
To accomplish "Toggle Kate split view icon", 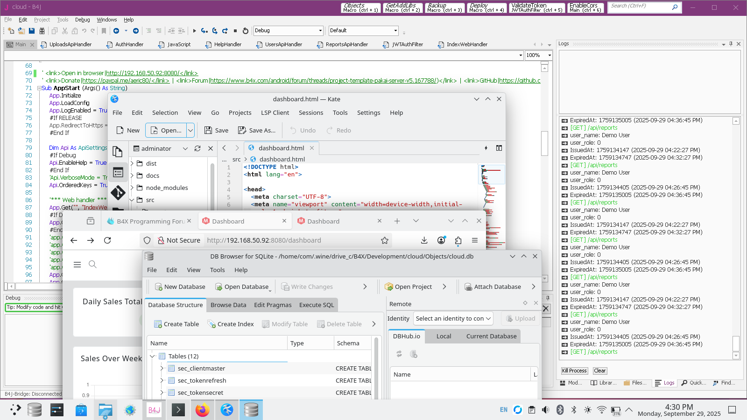I will (x=499, y=148).
